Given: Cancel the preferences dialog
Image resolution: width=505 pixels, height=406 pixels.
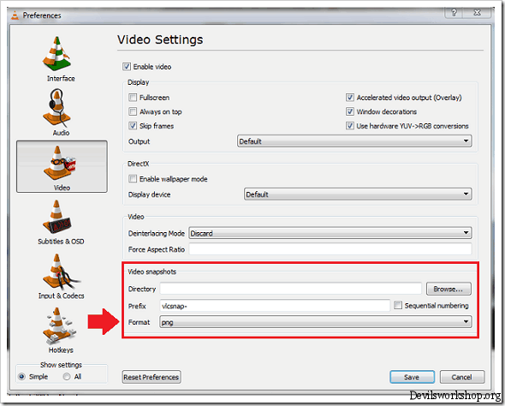Looking at the screenshot, I should (x=462, y=377).
